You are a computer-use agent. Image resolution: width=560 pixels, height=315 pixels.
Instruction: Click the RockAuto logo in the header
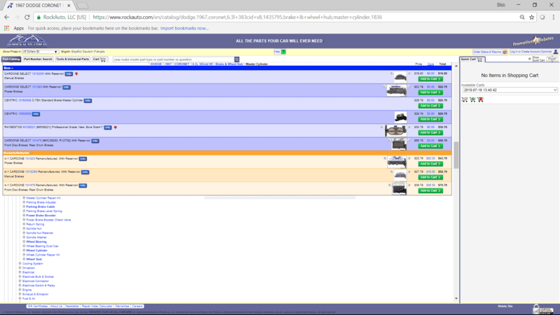[27, 41]
